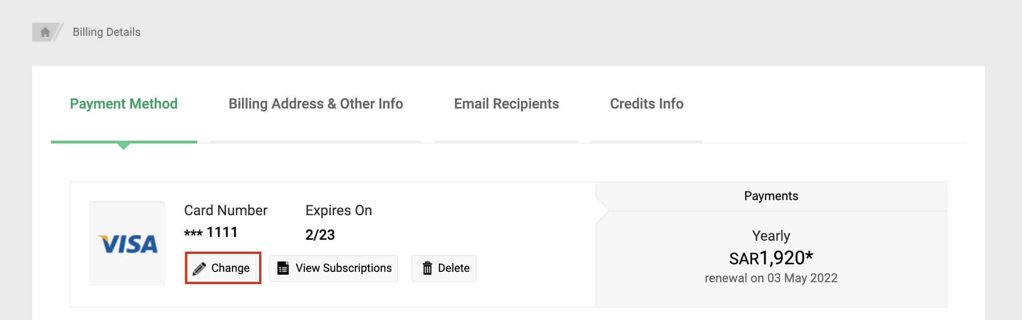Click the Yearly payment plan label
Screen dimensions: 1022x320
[x=771, y=236]
